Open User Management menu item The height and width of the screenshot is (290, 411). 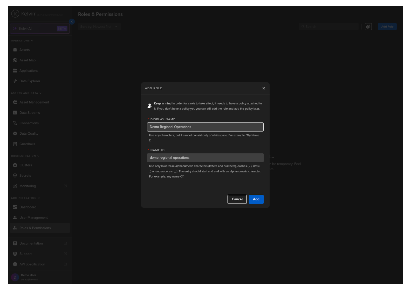pyautogui.click(x=33, y=218)
